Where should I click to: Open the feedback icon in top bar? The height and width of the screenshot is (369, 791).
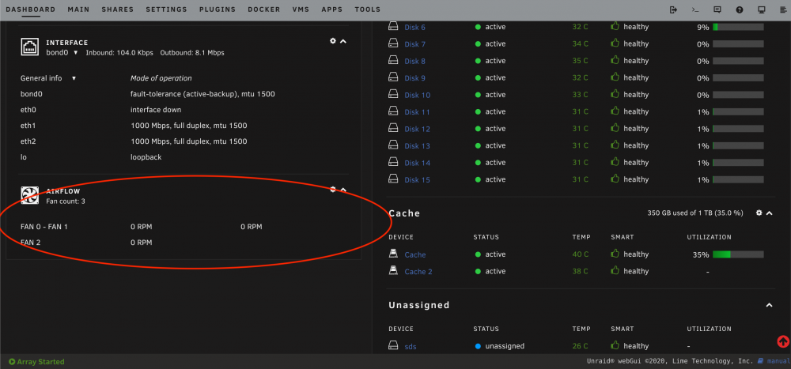pyautogui.click(x=717, y=9)
